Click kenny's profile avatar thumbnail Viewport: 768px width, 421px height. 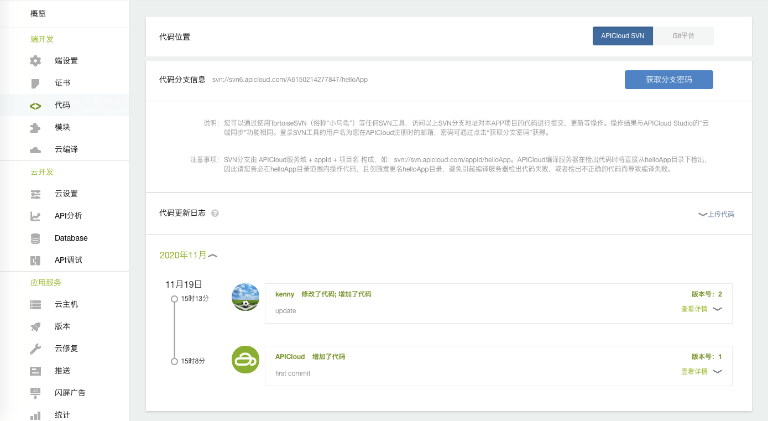(x=245, y=297)
